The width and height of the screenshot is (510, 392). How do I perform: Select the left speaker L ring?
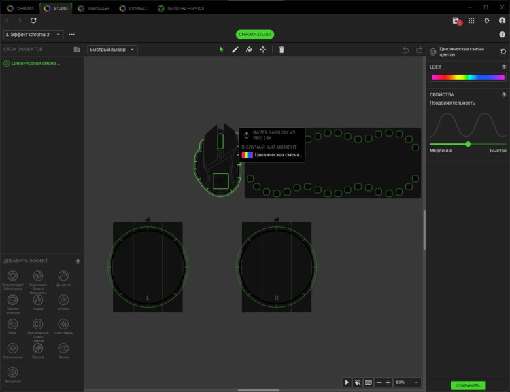[148, 267]
